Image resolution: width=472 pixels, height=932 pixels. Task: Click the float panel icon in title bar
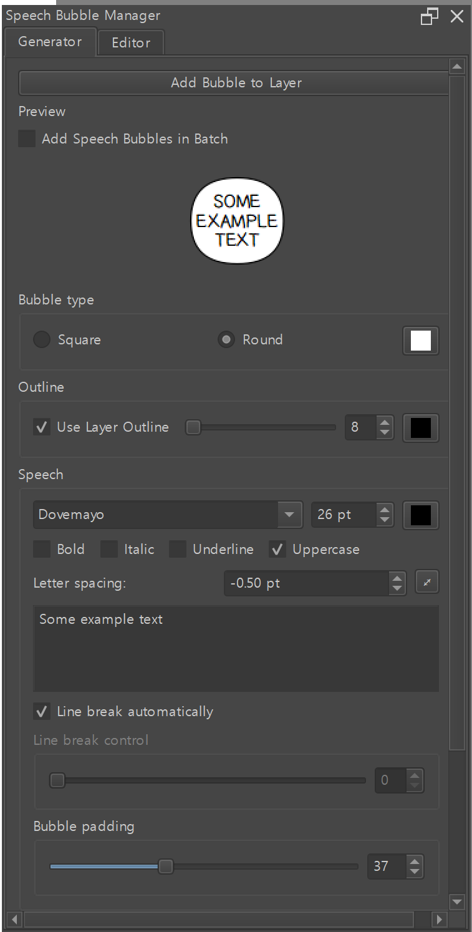pos(429,16)
